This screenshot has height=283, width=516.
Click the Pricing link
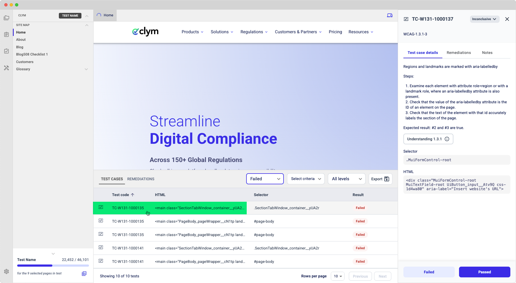335,32
